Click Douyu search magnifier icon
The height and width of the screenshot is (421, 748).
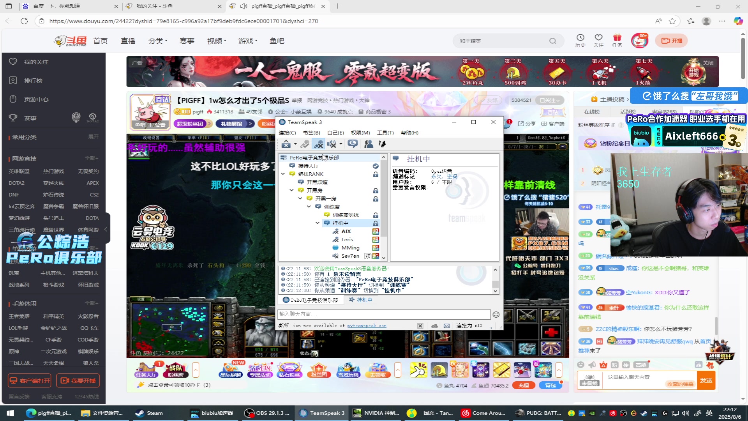(553, 41)
